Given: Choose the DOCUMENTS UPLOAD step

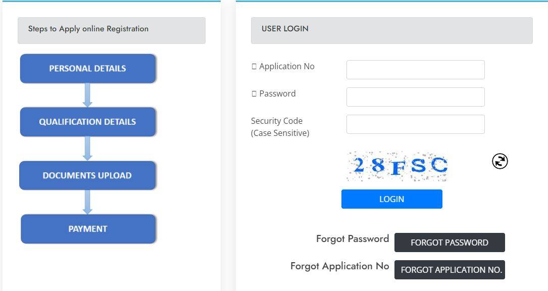Looking at the screenshot, I should pyautogui.click(x=87, y=175).
